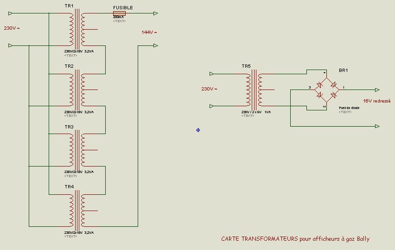This screenshot has width=395, height=250.
Task: Click the FUSIBLE fuse component
Action: (x=119, y=13)
